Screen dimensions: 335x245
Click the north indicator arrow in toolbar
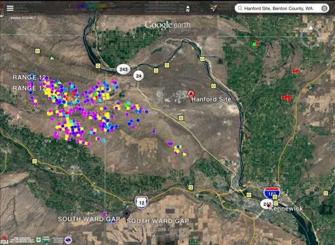click(x=187, y=8)
